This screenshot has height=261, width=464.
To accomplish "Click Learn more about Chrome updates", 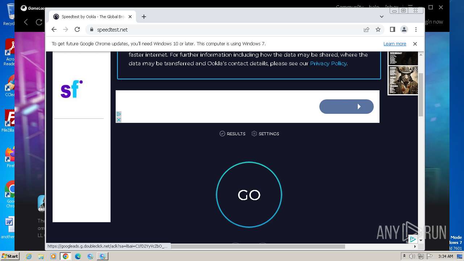I will 395,44.
